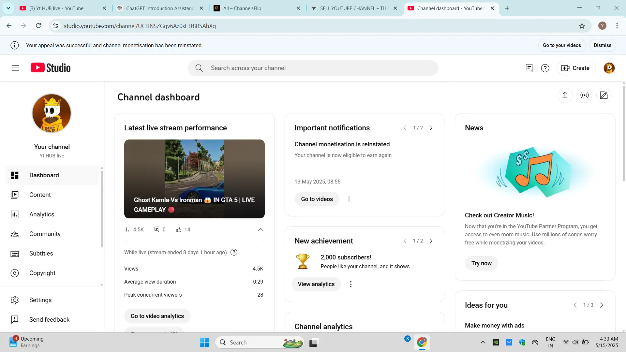Click Go to your videos in banner
Image resolution: width=626 pixels, height=352 pixels.
tap(562, 45)
